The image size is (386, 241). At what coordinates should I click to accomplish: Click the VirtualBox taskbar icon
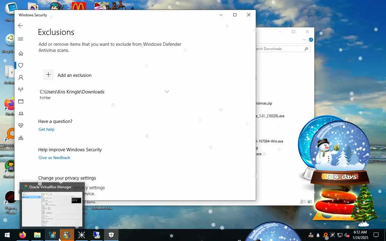[x=52, y=235]
